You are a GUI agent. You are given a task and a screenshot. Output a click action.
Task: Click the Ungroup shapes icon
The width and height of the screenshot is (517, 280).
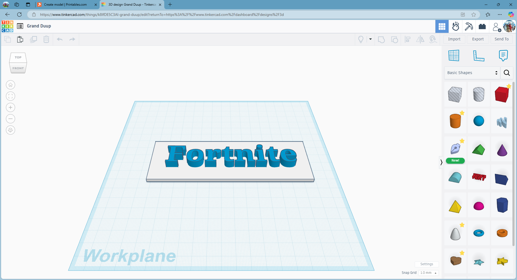point(394,40)
